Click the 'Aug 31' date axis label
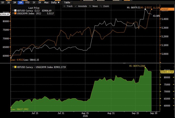Viewport: 175px width, 118px height. [x=111, y=113]
